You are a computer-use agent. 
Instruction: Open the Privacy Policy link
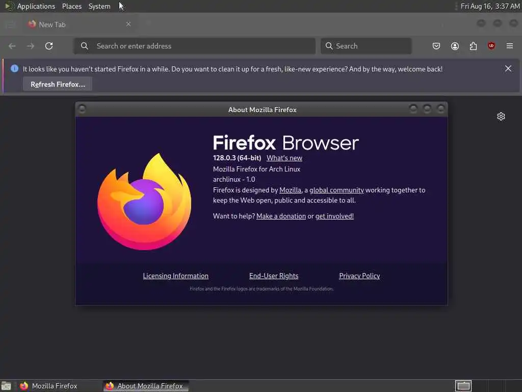click(359, 276)
